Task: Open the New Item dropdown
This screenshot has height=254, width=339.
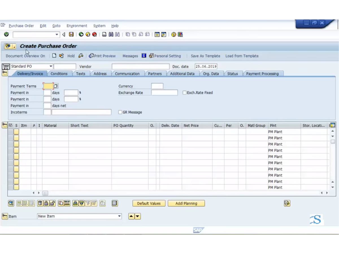Action: 119,216
